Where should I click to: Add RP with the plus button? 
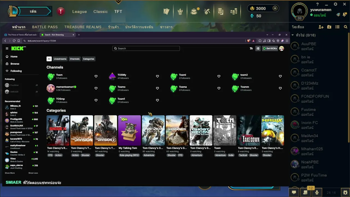pyautogui.click(x=275, y=8)
